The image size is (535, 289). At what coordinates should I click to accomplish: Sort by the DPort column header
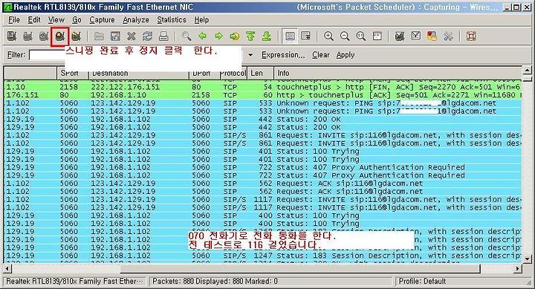[x=204, y=73]
